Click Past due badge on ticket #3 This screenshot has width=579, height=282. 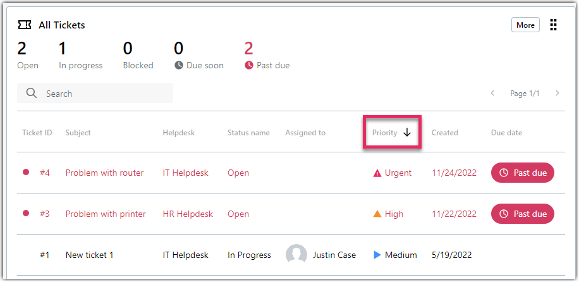523,214
